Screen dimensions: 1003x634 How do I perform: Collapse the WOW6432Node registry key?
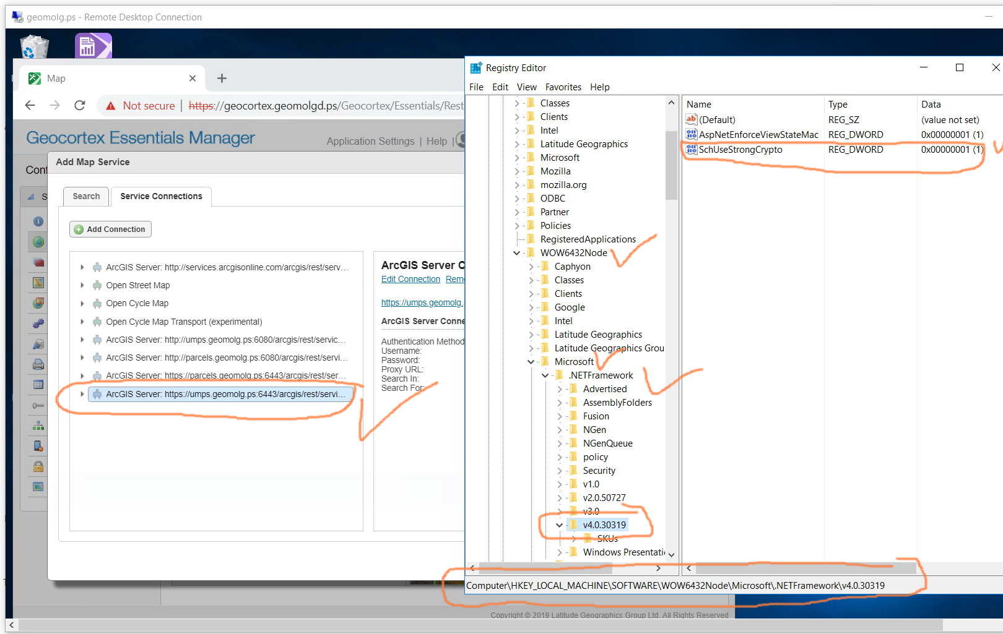516,253
